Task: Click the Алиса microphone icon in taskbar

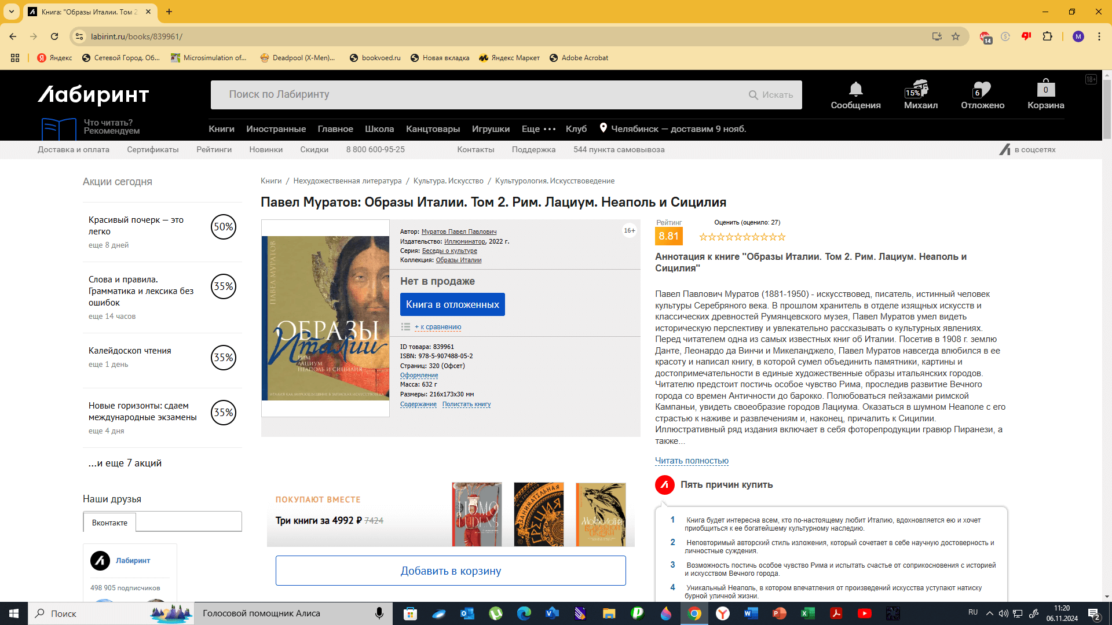Action: [x=379, y=613]
